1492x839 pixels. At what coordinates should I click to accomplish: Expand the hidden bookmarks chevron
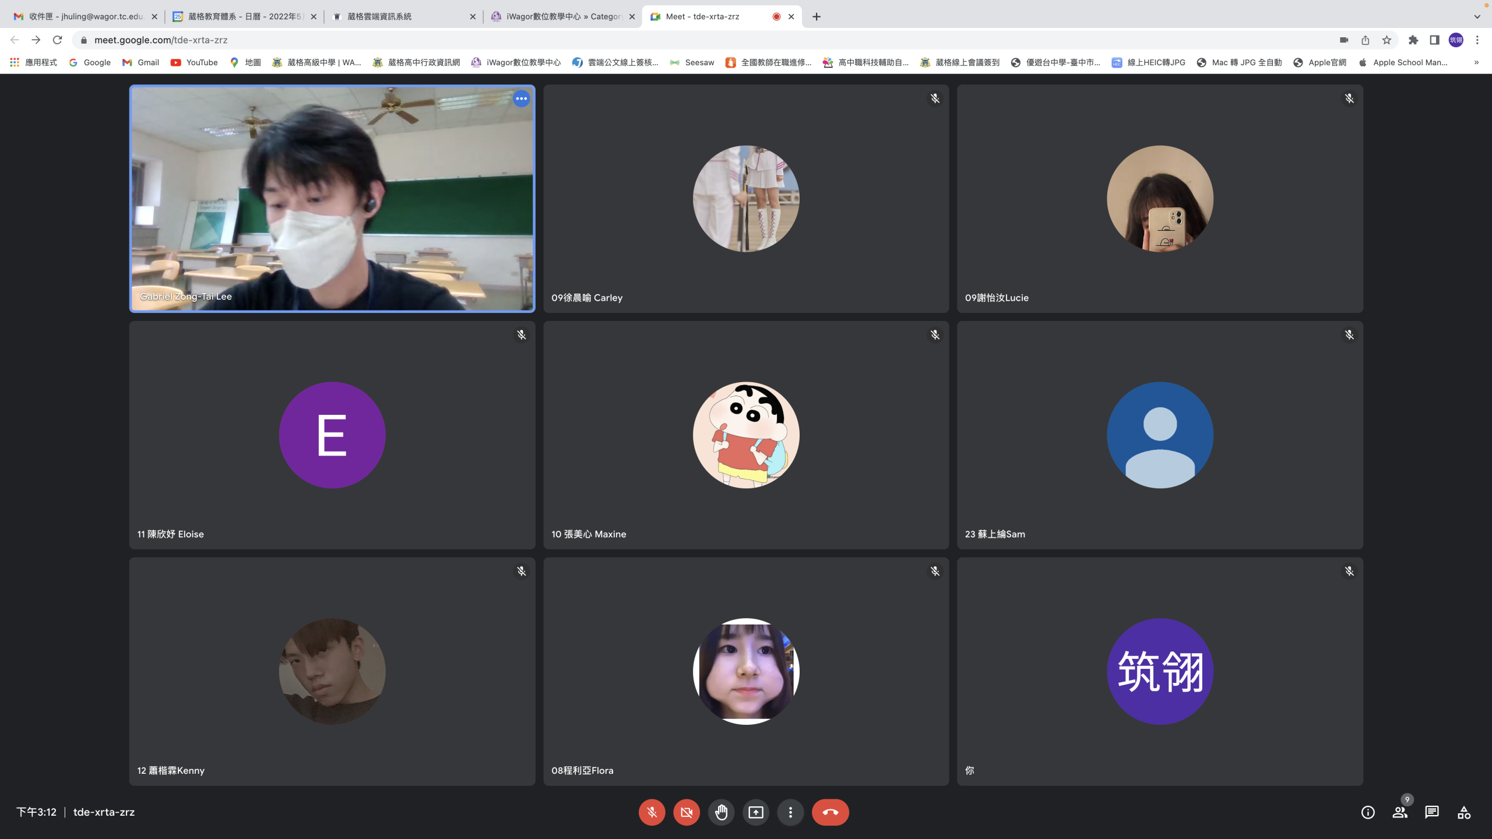point(1476,62)
